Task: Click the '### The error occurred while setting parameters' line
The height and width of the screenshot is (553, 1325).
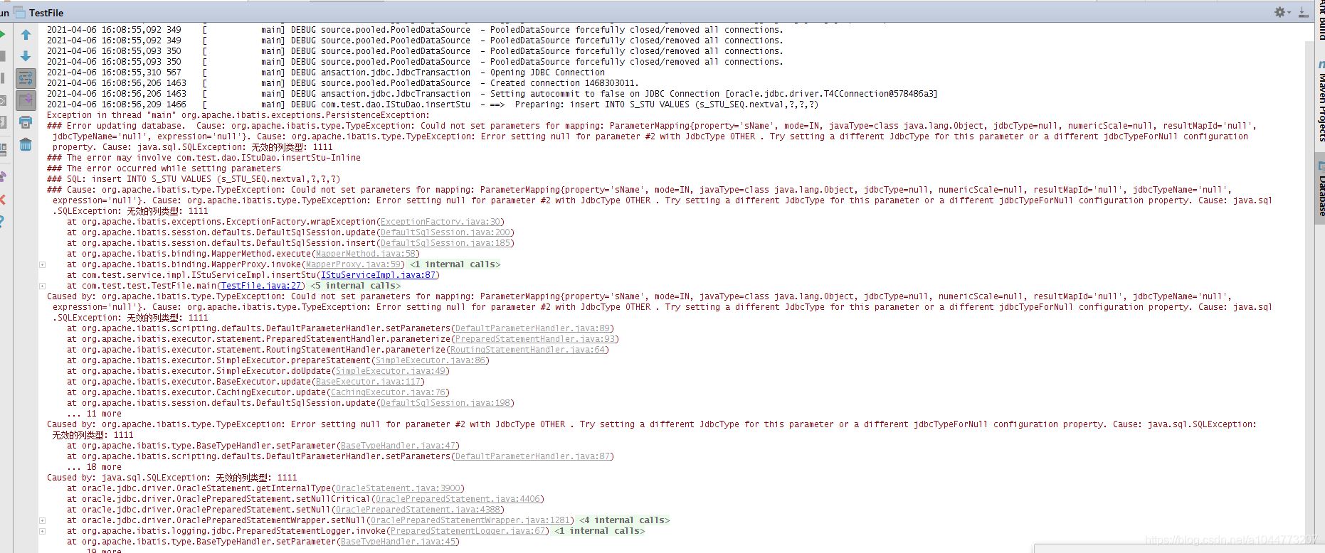Action: click(164, 168)
